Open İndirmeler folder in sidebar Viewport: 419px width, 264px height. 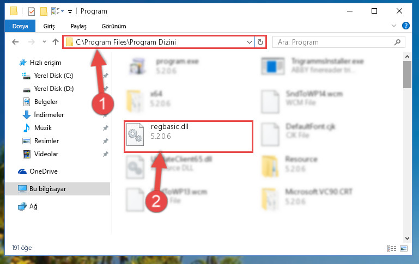pos(49,115)
